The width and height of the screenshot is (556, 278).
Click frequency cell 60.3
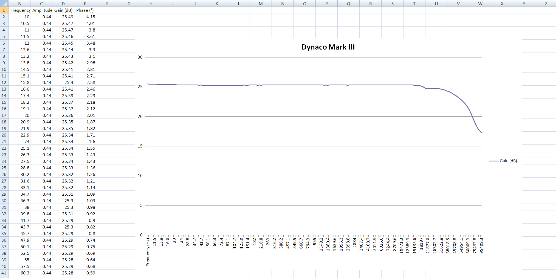[x=19, y=273]
